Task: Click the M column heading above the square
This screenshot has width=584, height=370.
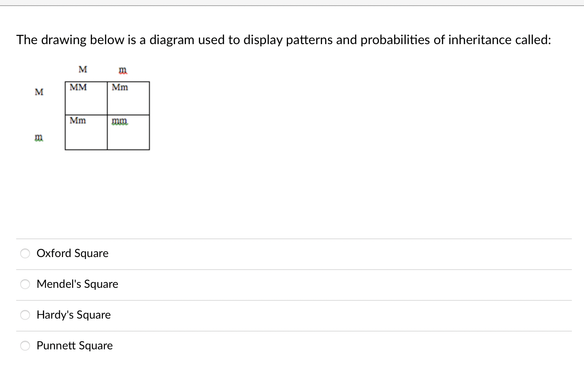Action: tap(83, 69)
